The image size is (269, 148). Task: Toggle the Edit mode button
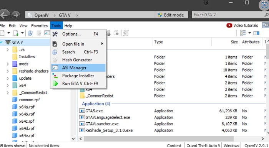tap(171, 15)
